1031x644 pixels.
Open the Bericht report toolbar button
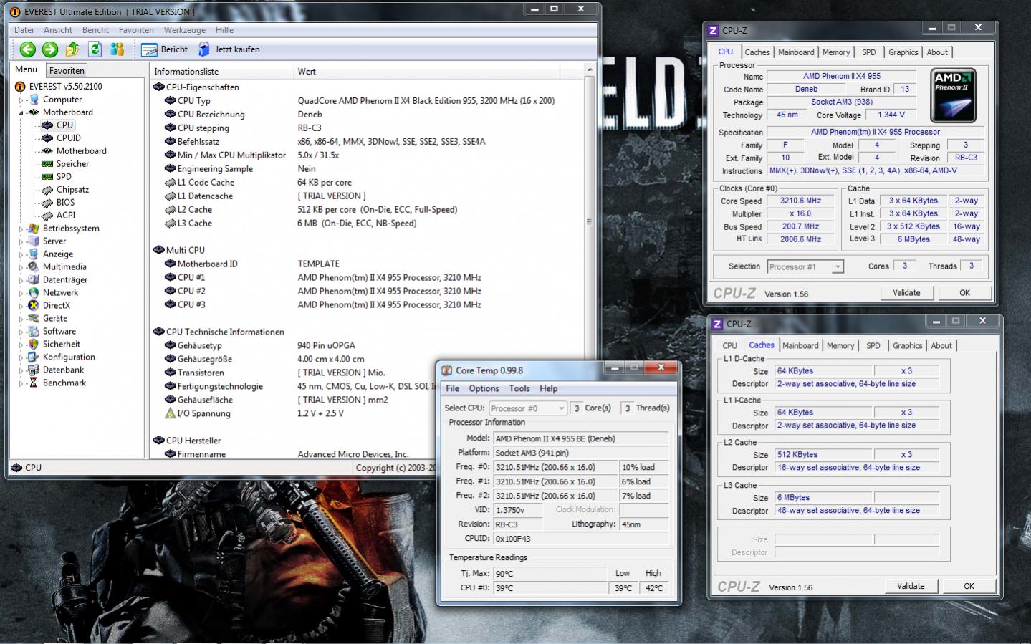click(x=165, y=49)
